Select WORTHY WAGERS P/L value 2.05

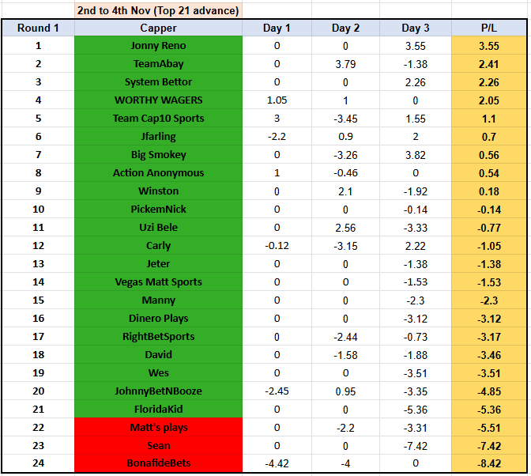click(x=489, y=100)
